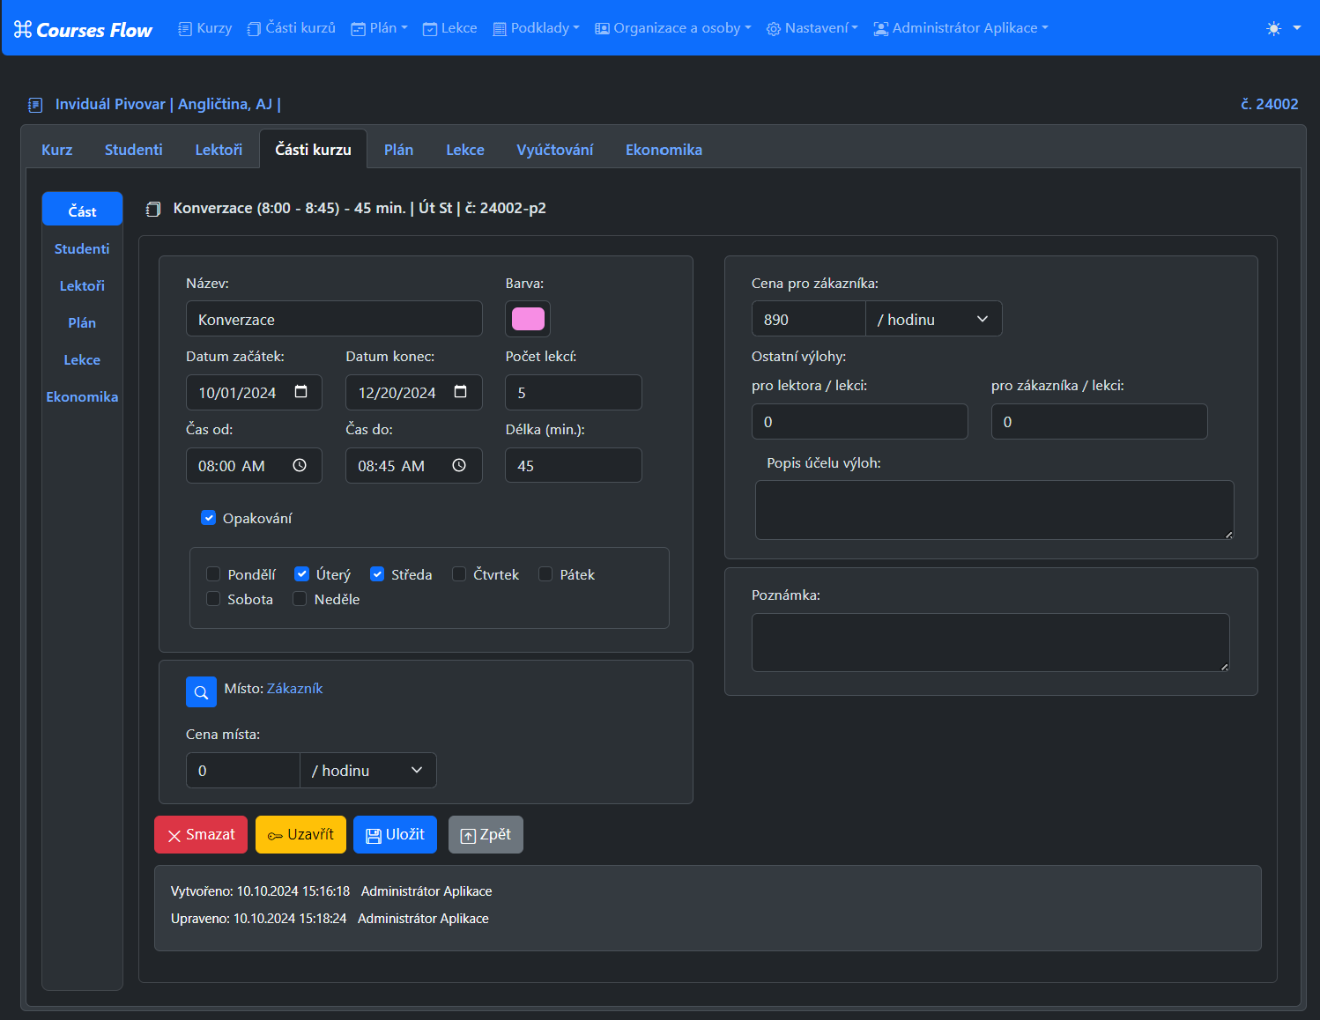Open the pink Barva color swatch
This screenshot has width=1320, height=1020.
pyautogui.click(x=528, y=319)
